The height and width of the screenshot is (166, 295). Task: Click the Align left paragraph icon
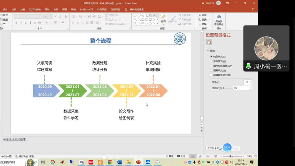pos(73,23)
